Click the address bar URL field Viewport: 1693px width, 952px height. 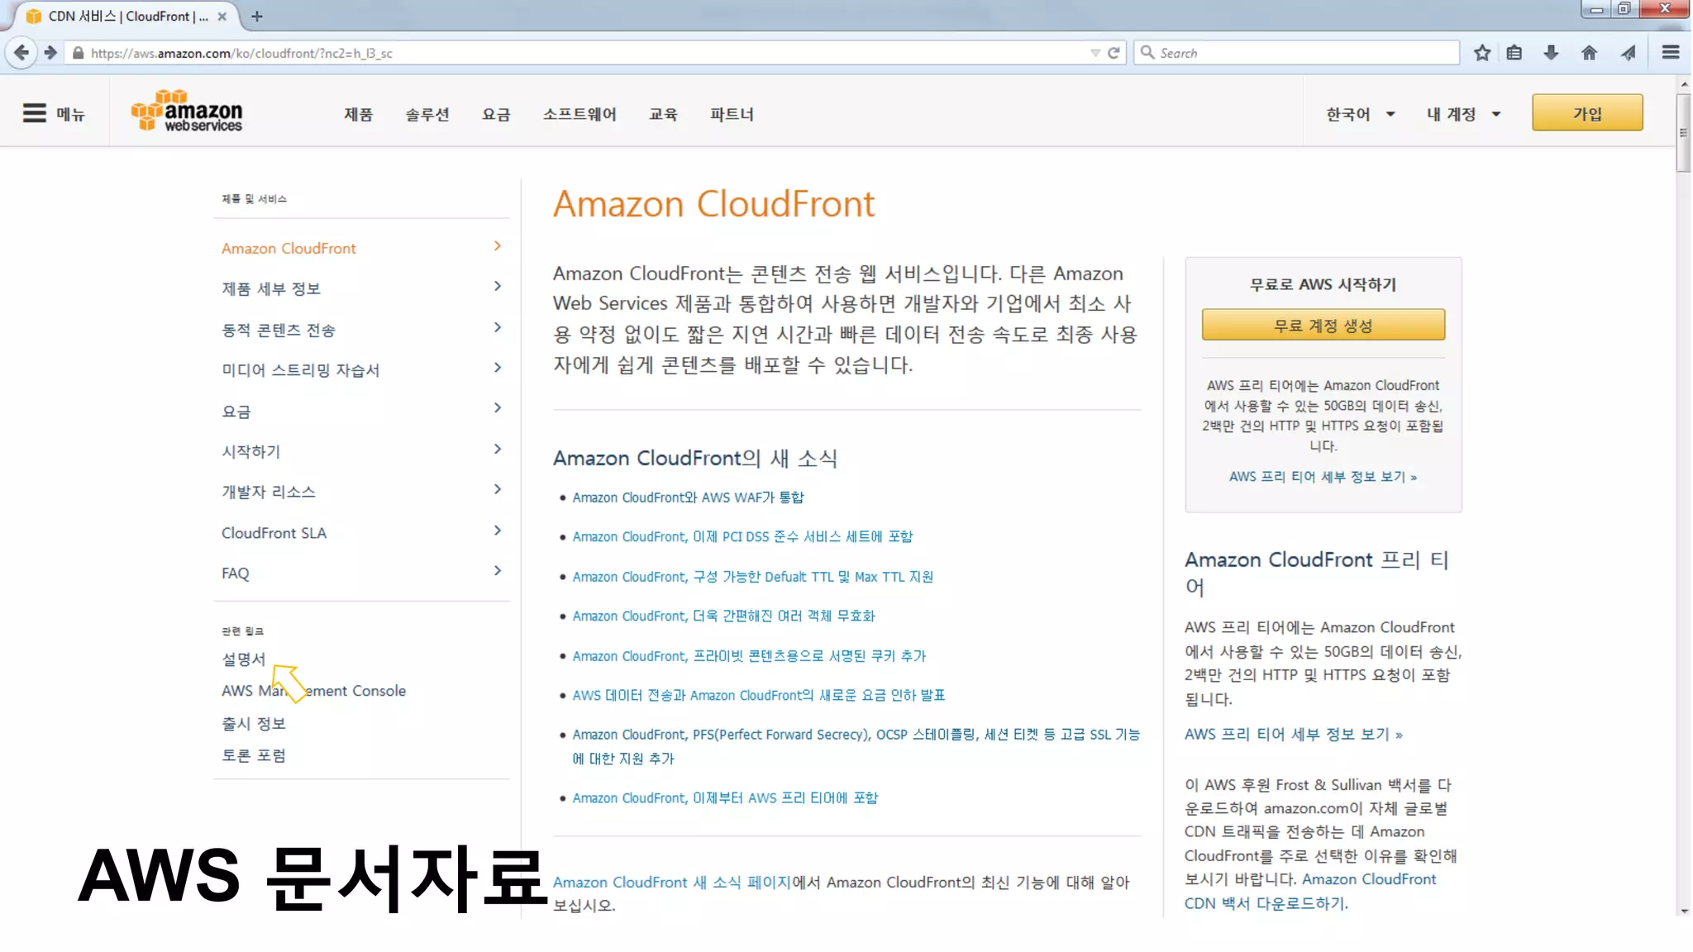click(579, 53)
